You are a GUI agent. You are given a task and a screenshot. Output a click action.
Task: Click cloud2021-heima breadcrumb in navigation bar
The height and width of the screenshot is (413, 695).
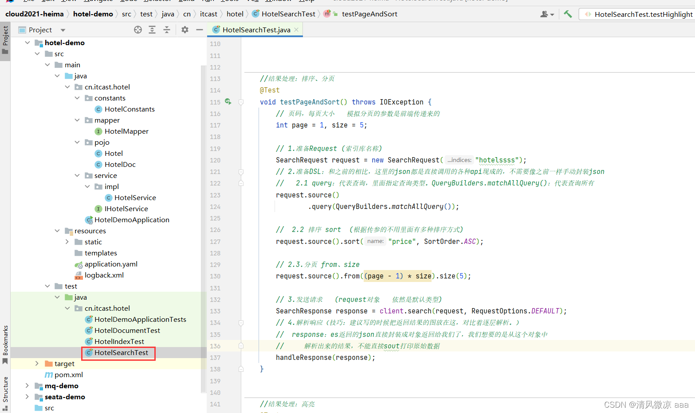(35, 14)
